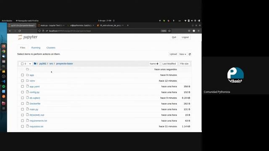Open the parent folder icon row
The image size is (269, 151).
[27, 69]
